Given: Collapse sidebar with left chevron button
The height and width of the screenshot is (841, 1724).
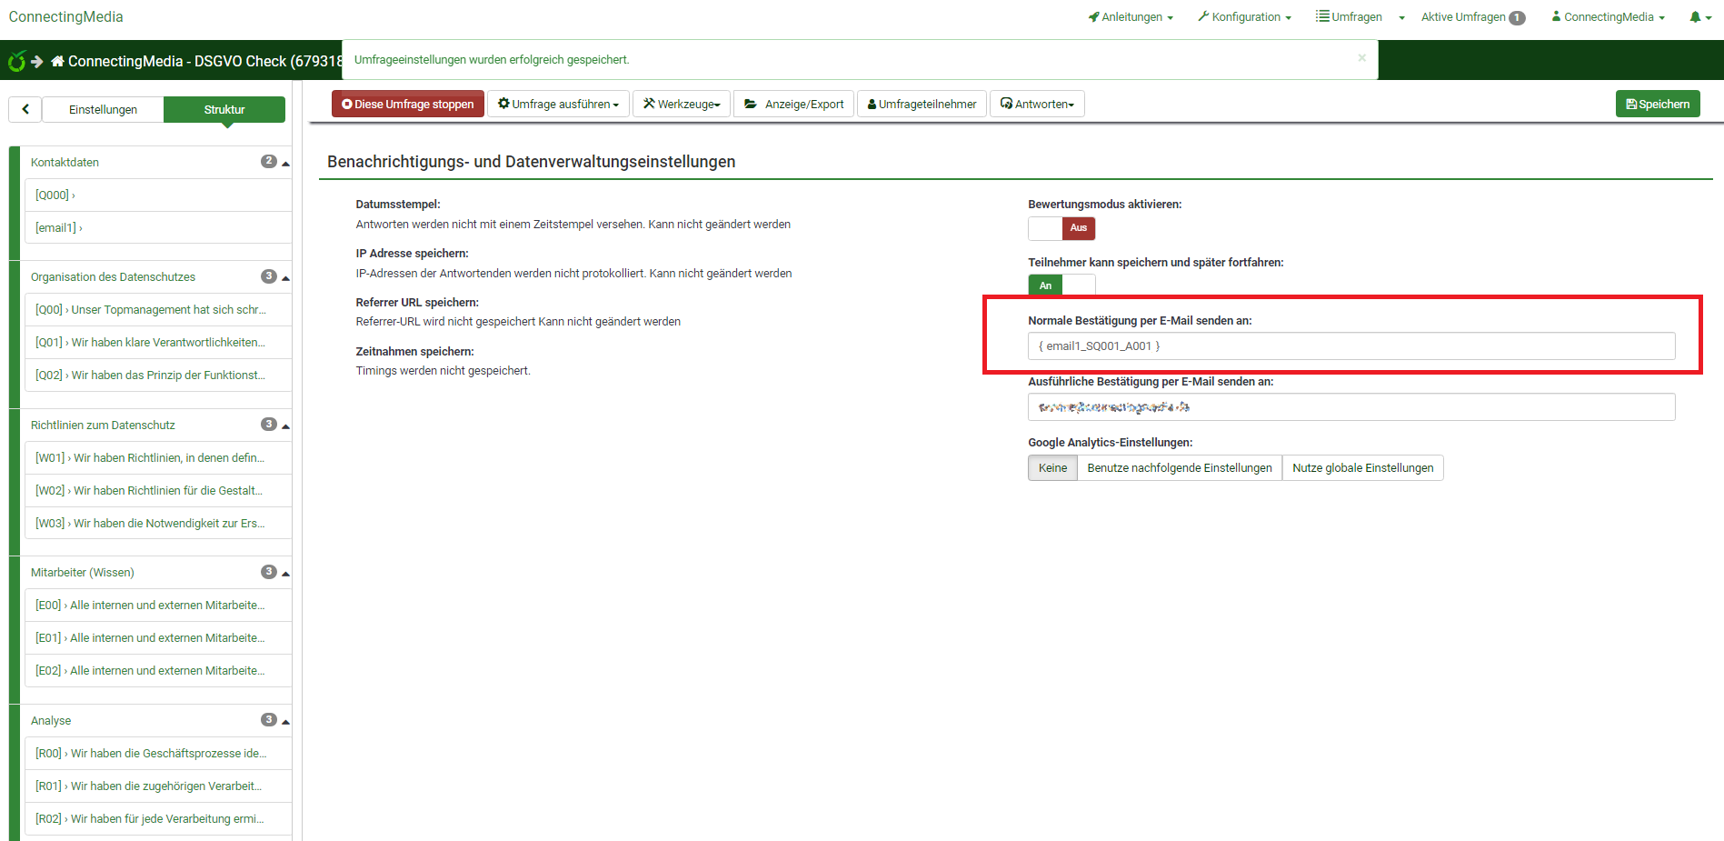Looking at the screenshot, I should (x=25, y=109).
